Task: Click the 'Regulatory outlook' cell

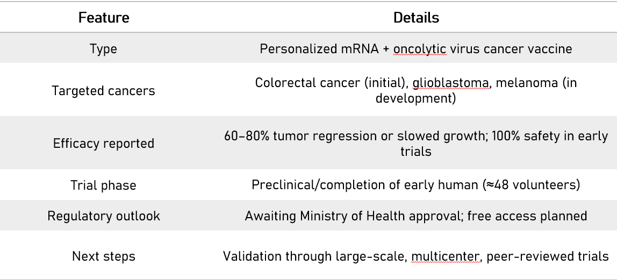Action: (104, 216)
